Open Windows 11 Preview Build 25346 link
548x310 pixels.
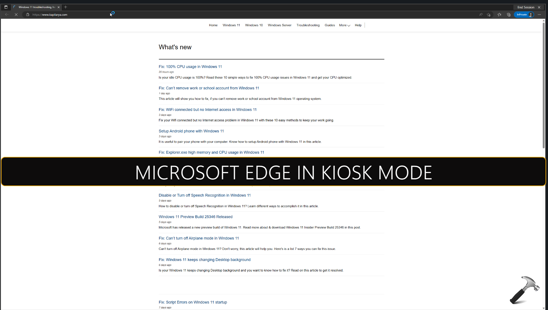[195, 217]
